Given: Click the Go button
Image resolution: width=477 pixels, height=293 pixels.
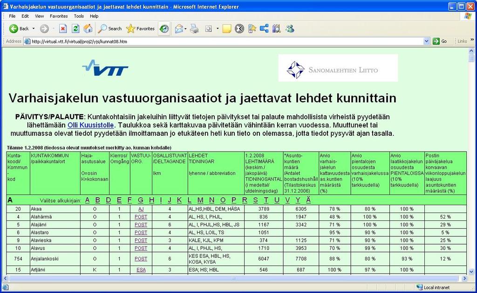Looking at the screenshot, I should click(x=440, y=41).
